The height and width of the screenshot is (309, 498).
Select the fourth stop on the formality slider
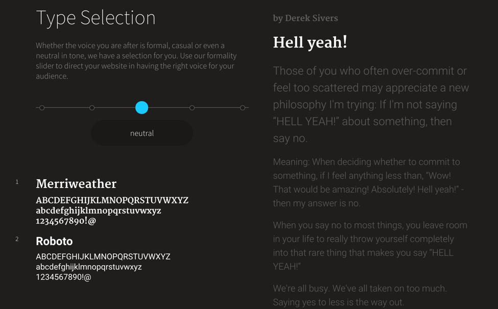(192, 108)
